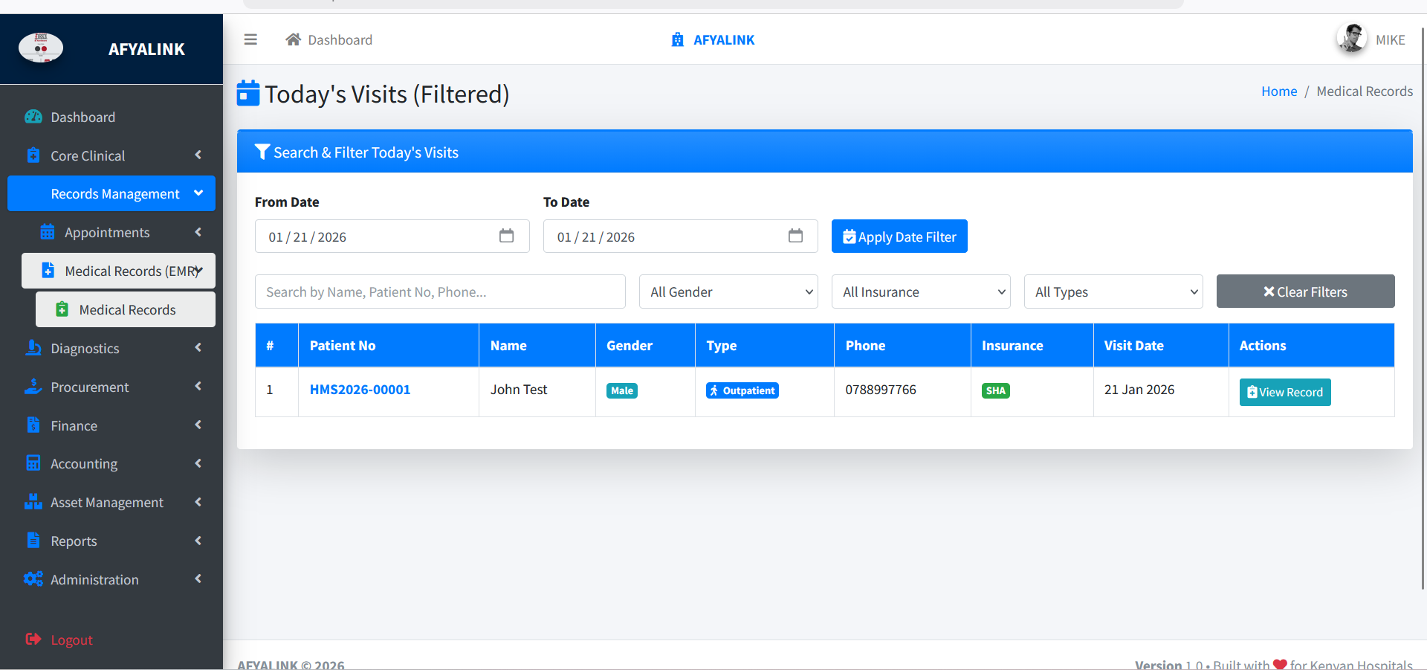The width and height of the screenshot is (1427, 670).
Task: Open patient link HMS2026-00001
Action: point(360,390)
